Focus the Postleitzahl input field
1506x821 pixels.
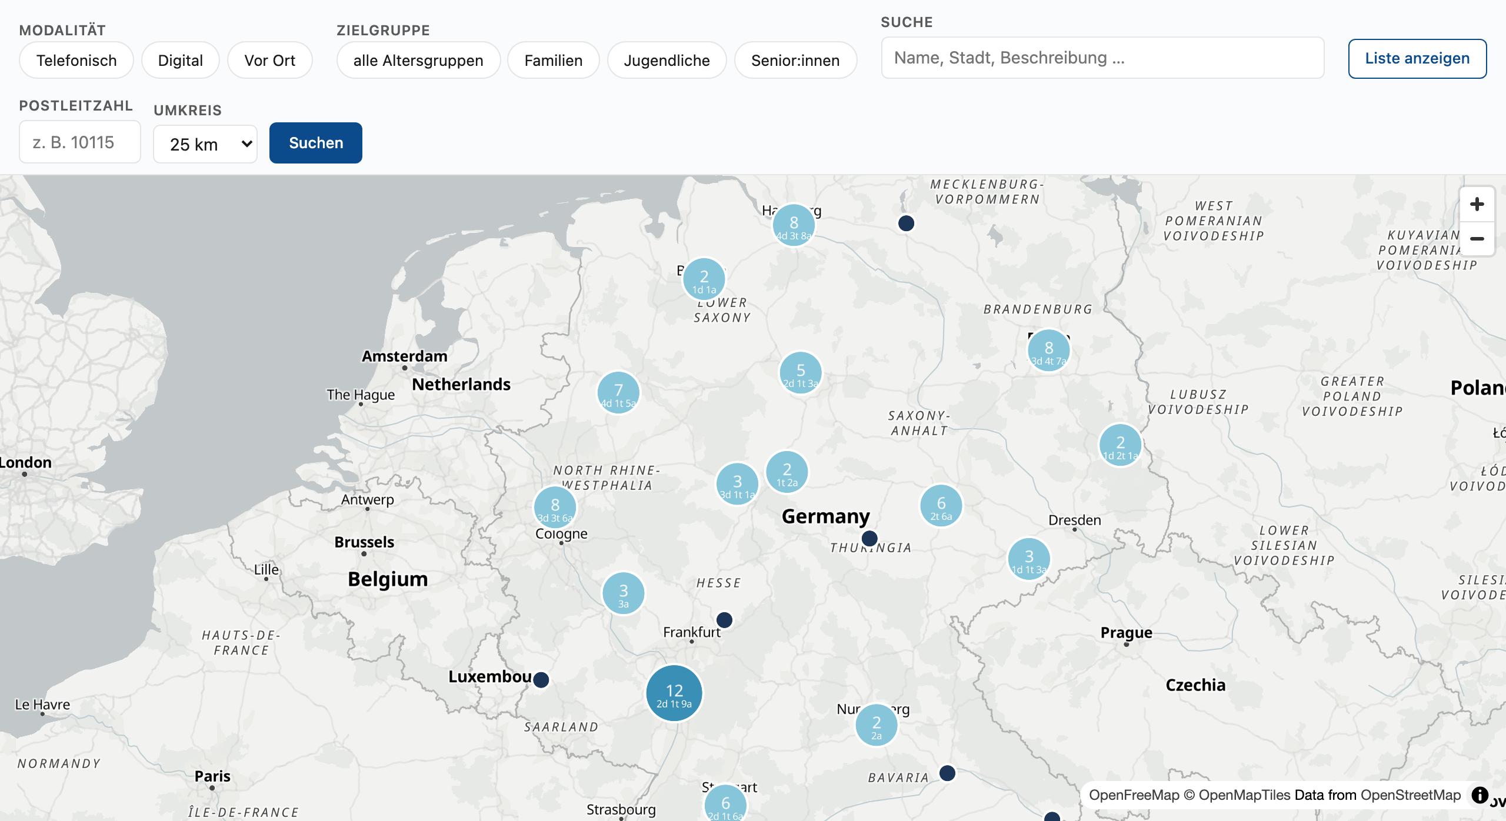pyautogui.click(x=80, y=142)
